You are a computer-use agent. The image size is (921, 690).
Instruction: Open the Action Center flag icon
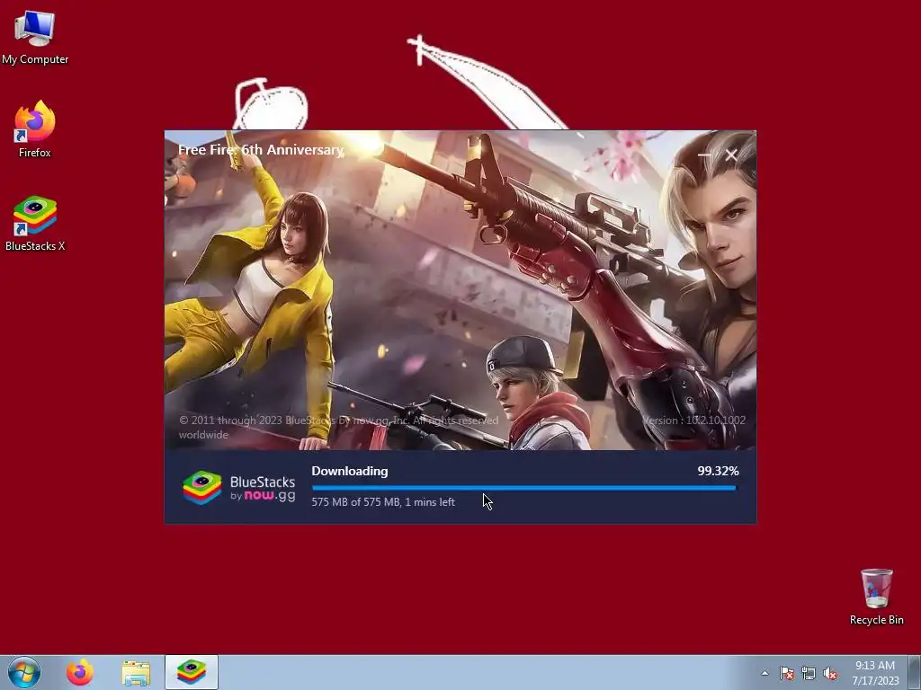[786, 673]
